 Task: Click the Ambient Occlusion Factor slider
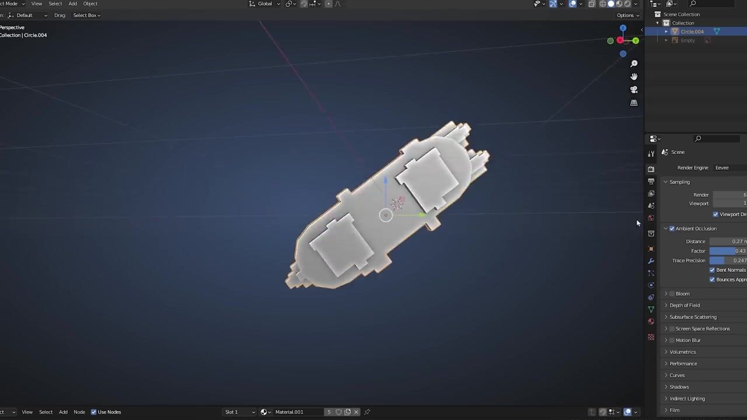(728, 251)
